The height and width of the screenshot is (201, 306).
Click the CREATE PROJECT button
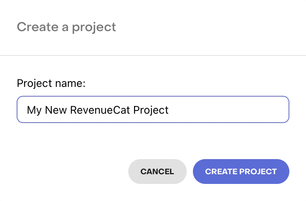point(241,172)
